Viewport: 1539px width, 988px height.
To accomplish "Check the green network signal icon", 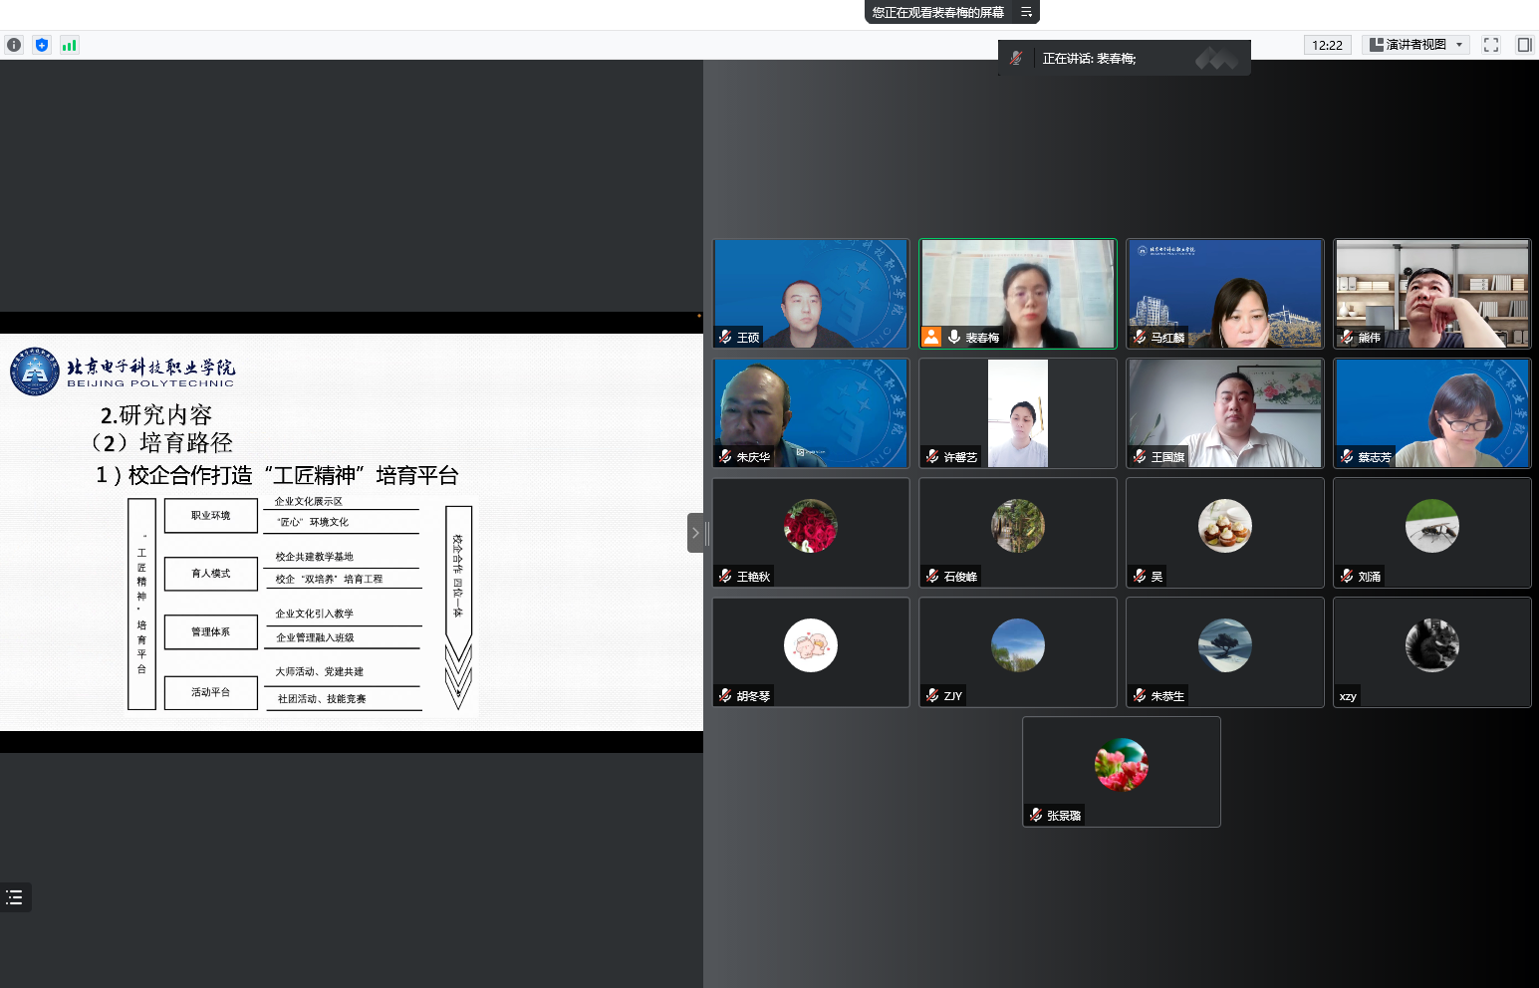I will [69, 45].
